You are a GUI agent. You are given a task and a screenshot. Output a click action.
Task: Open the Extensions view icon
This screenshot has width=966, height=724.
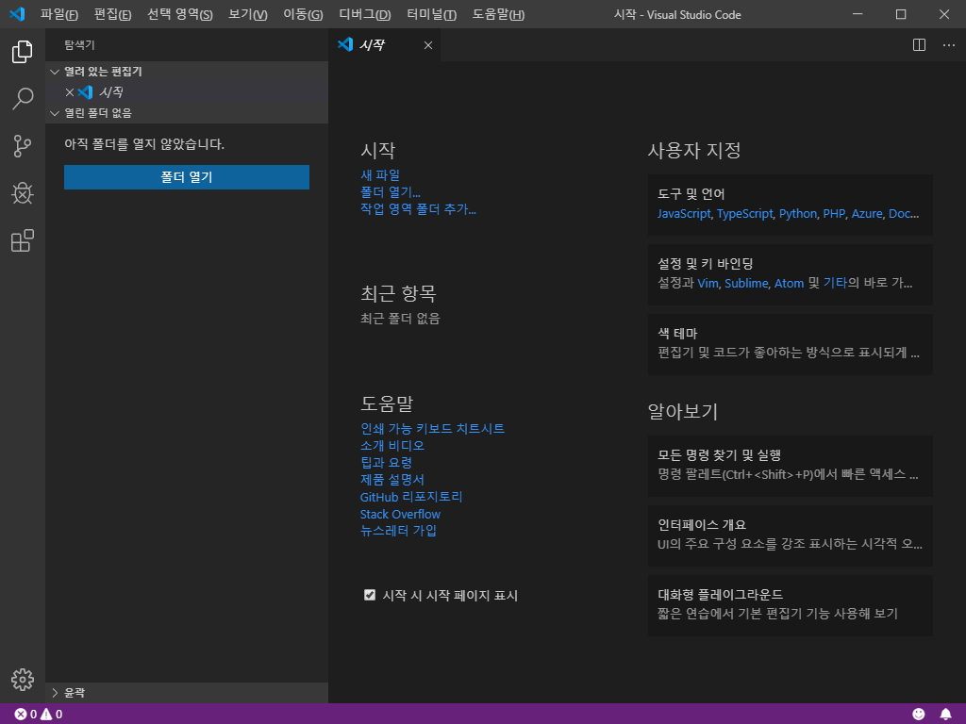pyautogui.click(x=23, y=240)
